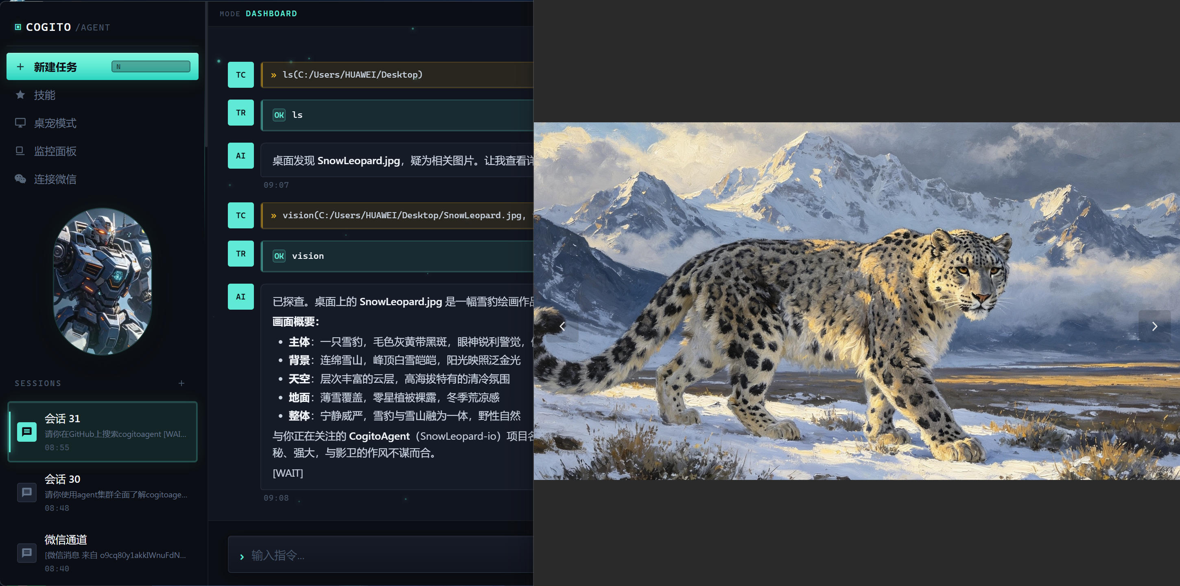
Task: Click the 请你使用agent集群 preview text
Action: [x=116, y=495]
